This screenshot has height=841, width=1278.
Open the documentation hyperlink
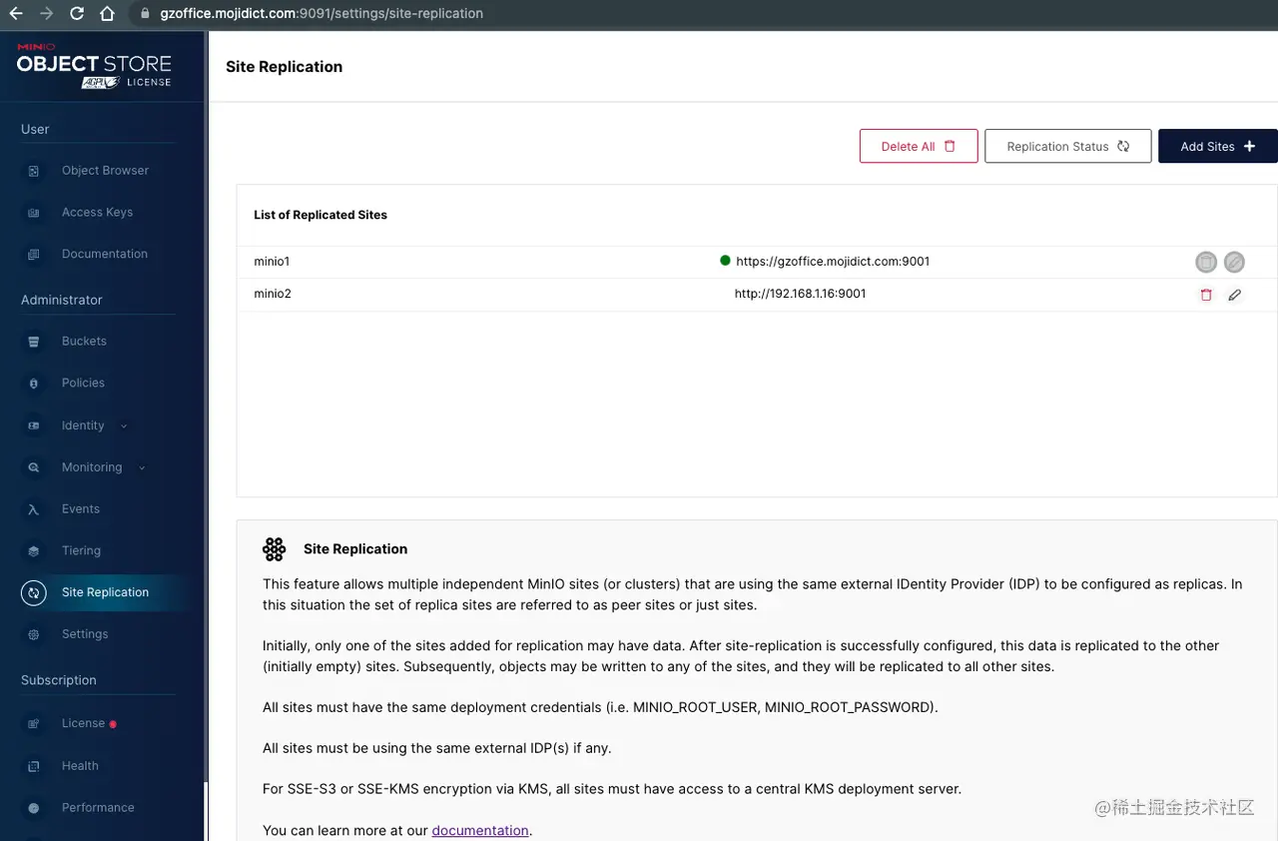(x=480, y=830)
